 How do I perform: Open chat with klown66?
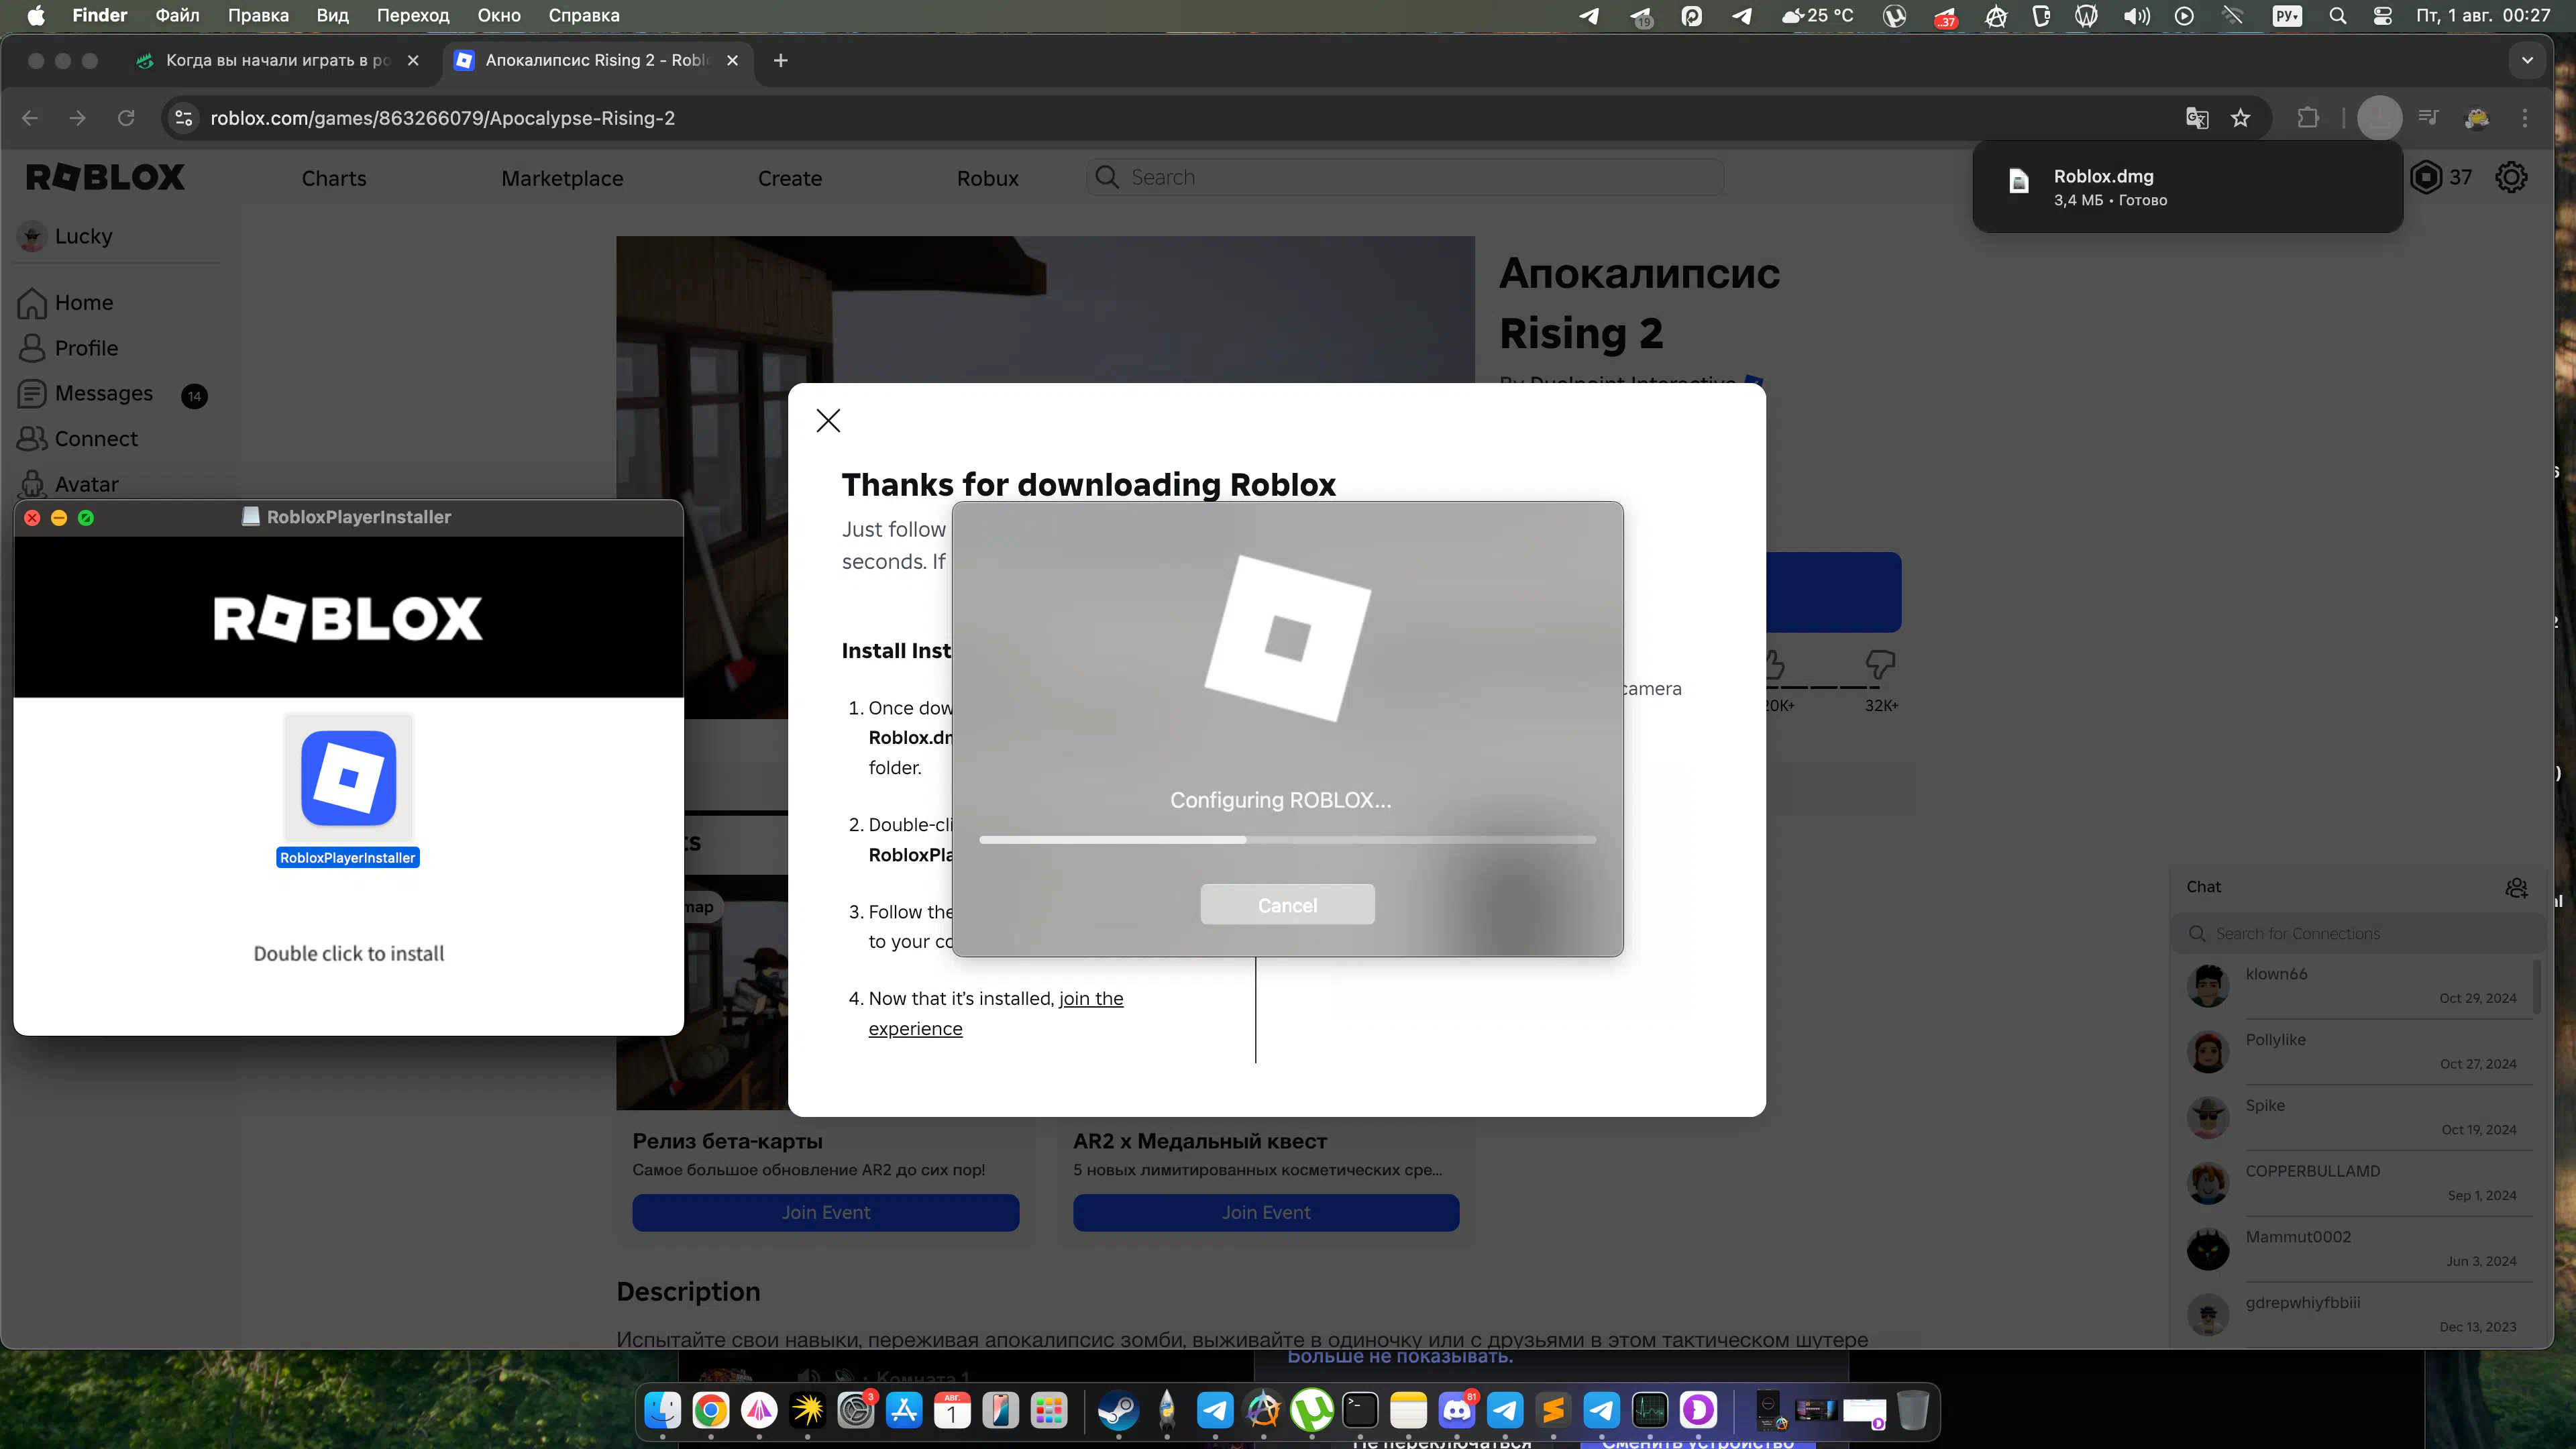coord(2358,986)
